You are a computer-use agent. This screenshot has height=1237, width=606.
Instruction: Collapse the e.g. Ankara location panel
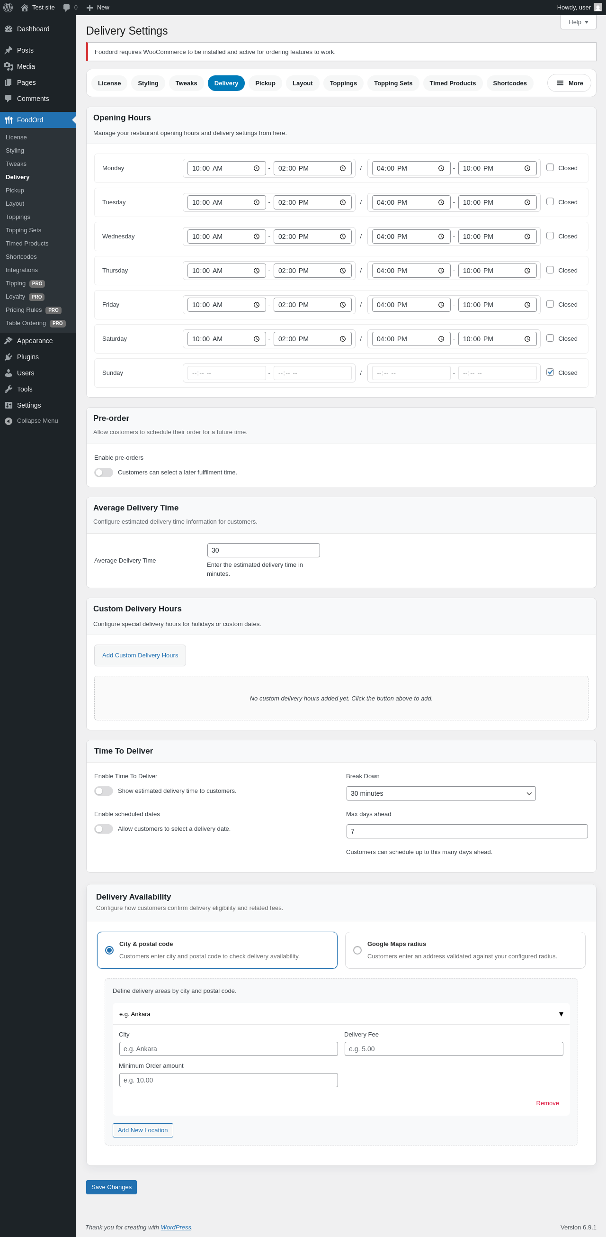pos(561,1014)
